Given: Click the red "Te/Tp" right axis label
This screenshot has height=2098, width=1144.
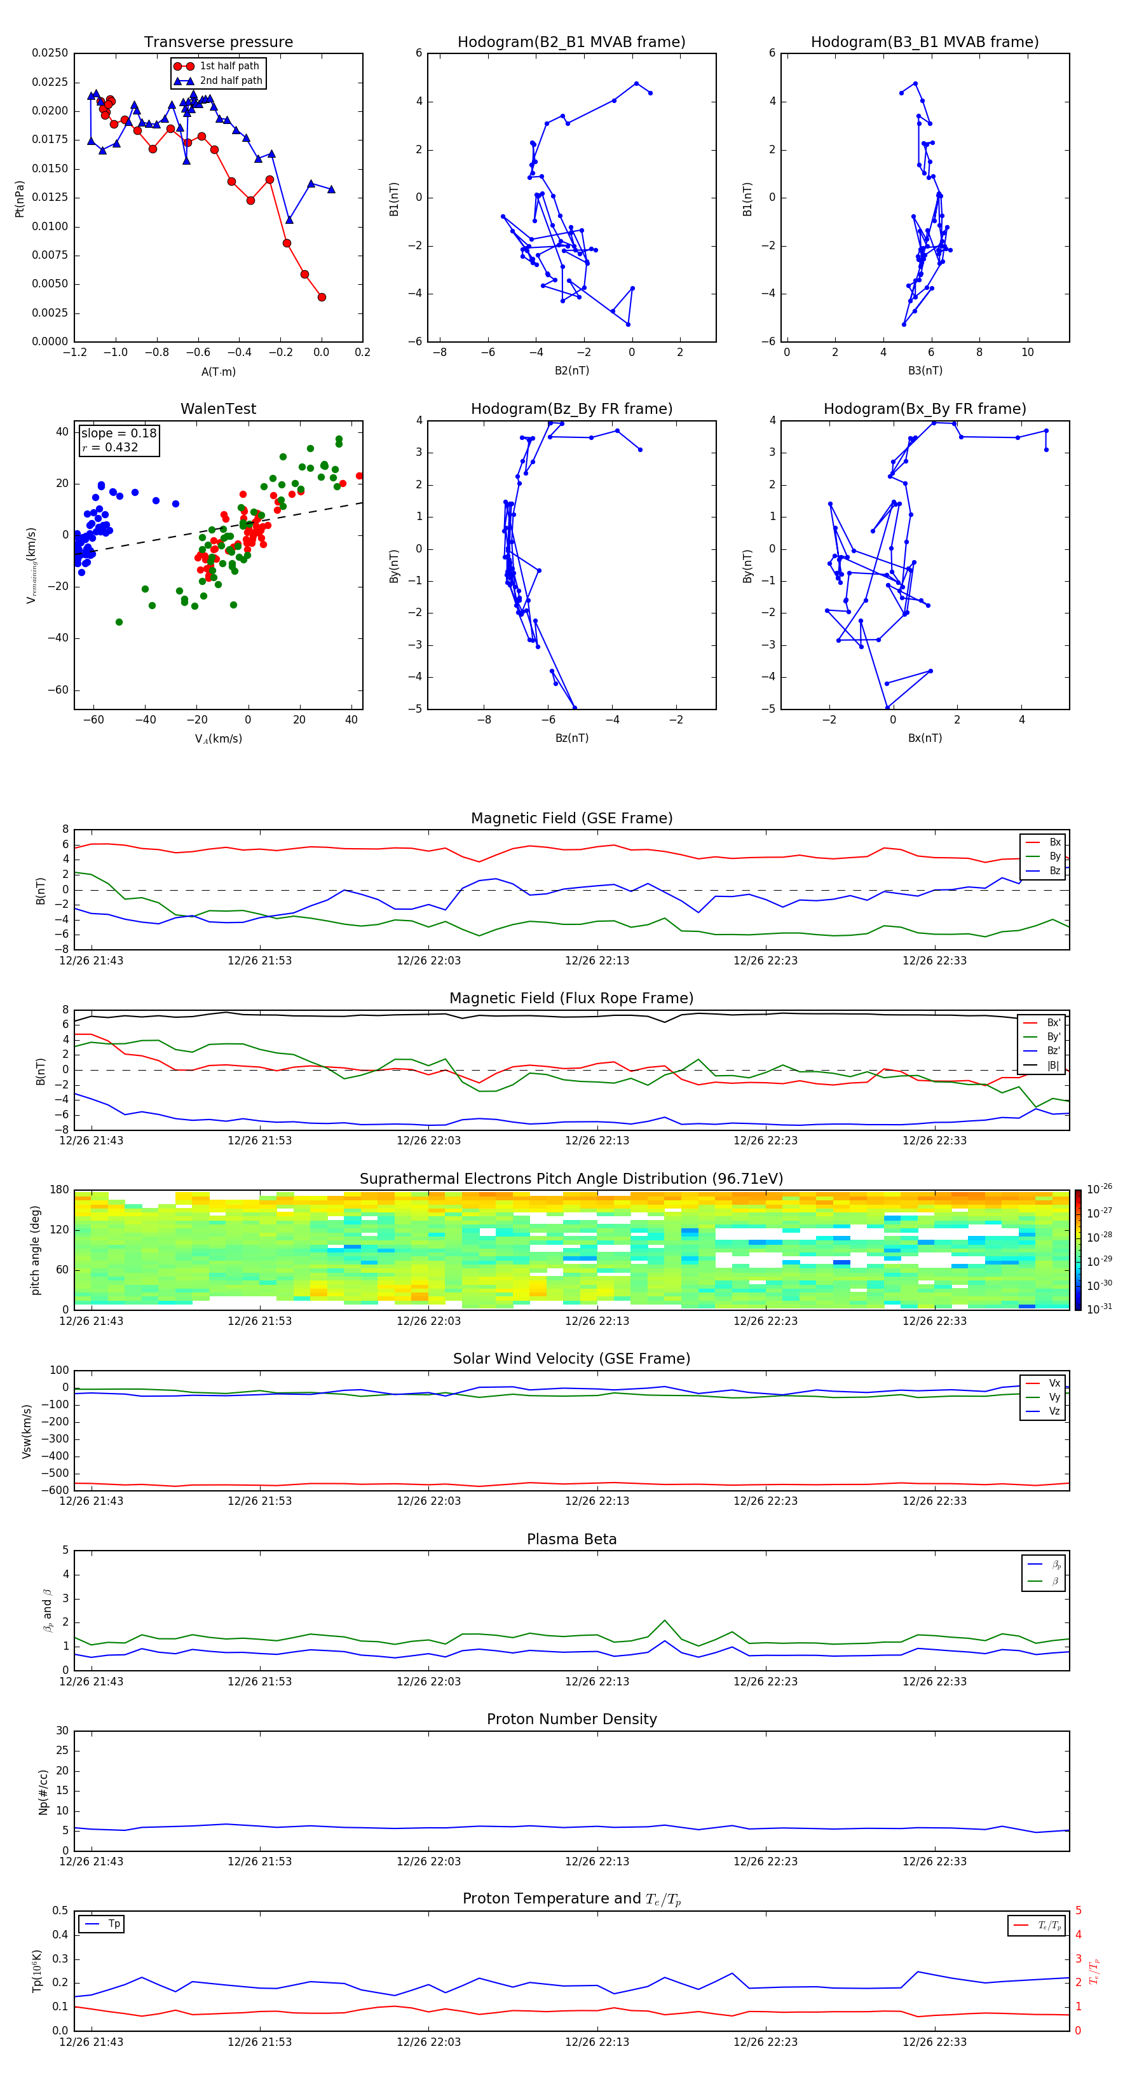Looking at the screenshot, I should click(x=1094, y=1971).
